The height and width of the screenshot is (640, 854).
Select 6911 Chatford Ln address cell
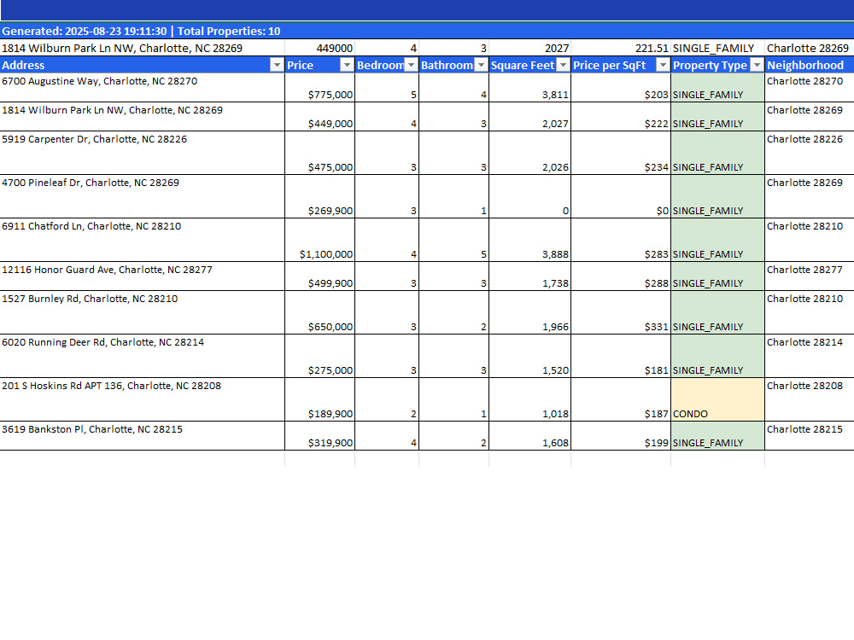click(x=142, y=240)
